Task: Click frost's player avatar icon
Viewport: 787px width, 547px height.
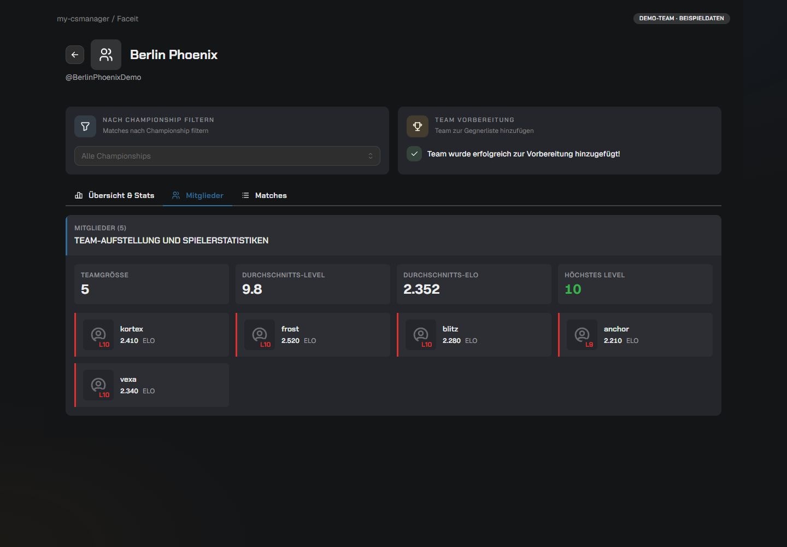Action: (260, 335)
